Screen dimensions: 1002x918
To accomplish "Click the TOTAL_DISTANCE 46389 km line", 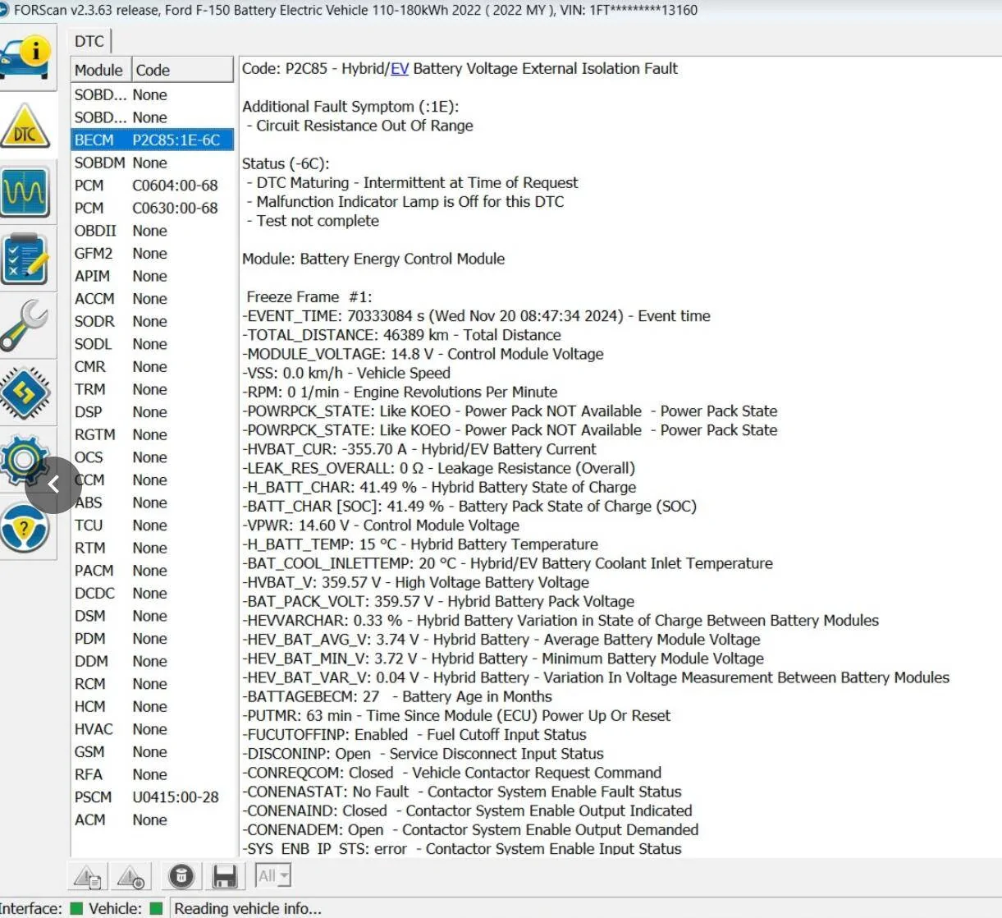I will pos(401,335).
